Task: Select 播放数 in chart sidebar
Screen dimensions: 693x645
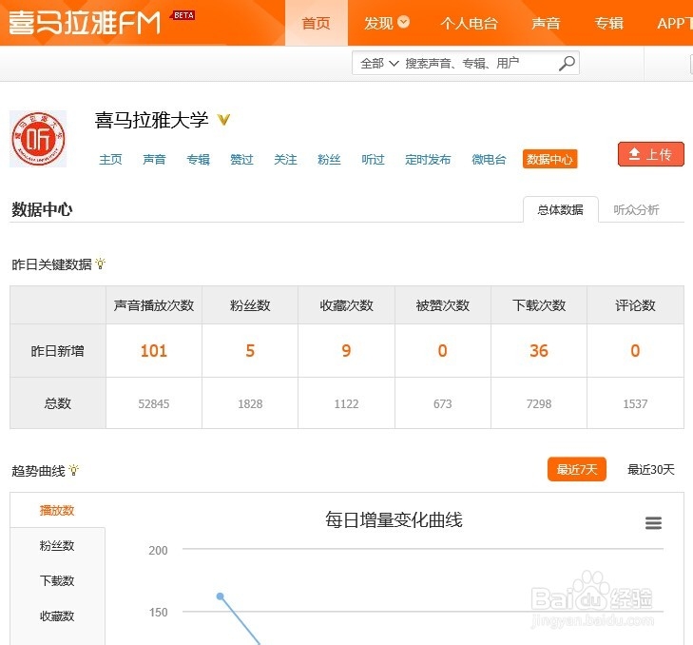Action: 57,510
